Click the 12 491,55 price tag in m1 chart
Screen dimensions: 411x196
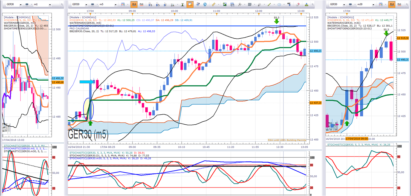[57, 78]
